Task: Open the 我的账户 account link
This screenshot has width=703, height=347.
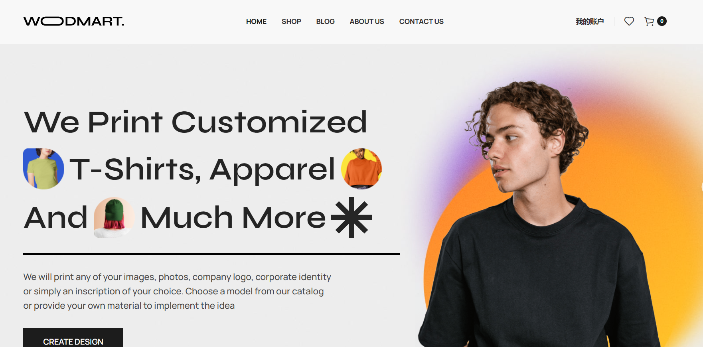Action: pos(590,22)
